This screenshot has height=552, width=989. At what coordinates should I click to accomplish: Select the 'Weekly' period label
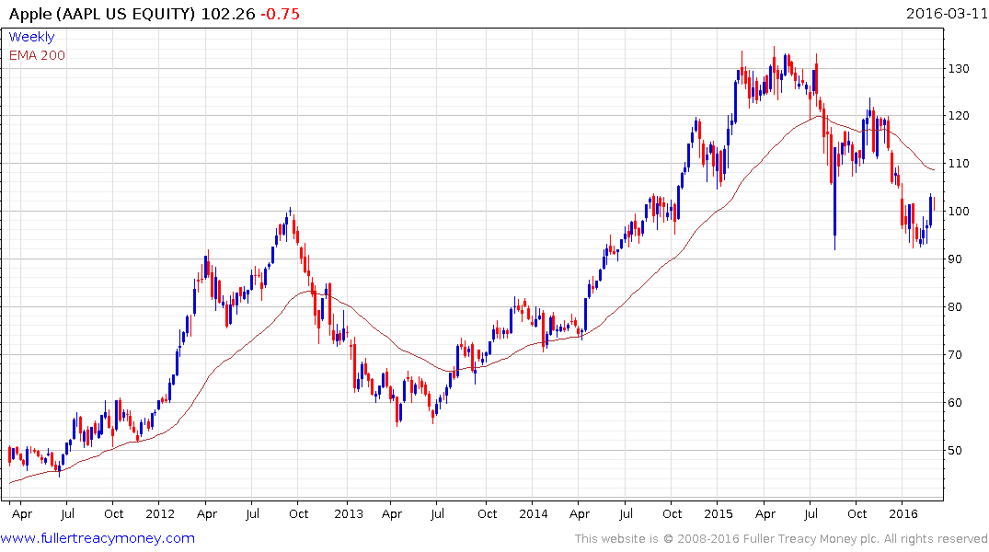coord(31,37)
